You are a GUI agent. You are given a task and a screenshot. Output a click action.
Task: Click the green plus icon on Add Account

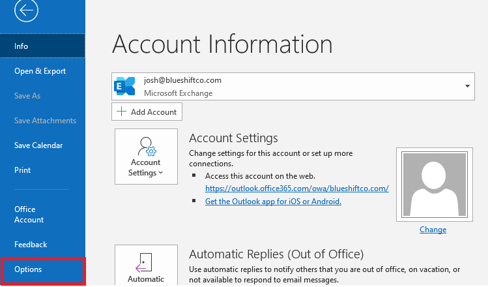point(121,112)
